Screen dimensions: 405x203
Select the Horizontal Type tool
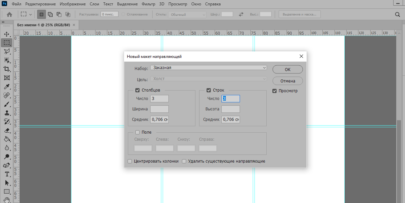point(7,174)
